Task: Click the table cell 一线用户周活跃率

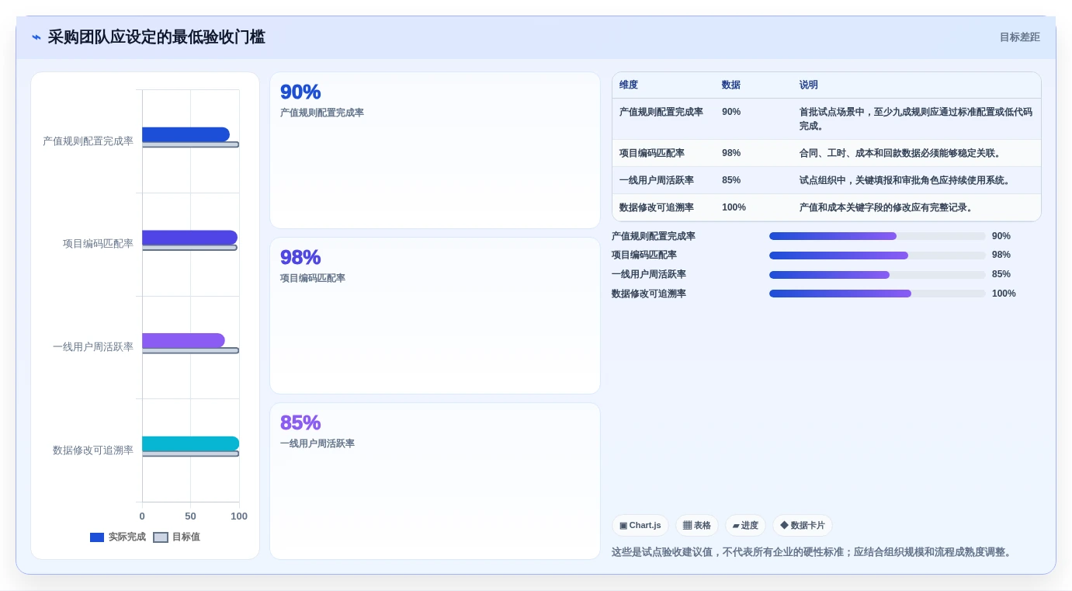Action: click(657, 180)
